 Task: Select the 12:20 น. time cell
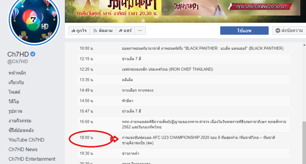point(87,69)
